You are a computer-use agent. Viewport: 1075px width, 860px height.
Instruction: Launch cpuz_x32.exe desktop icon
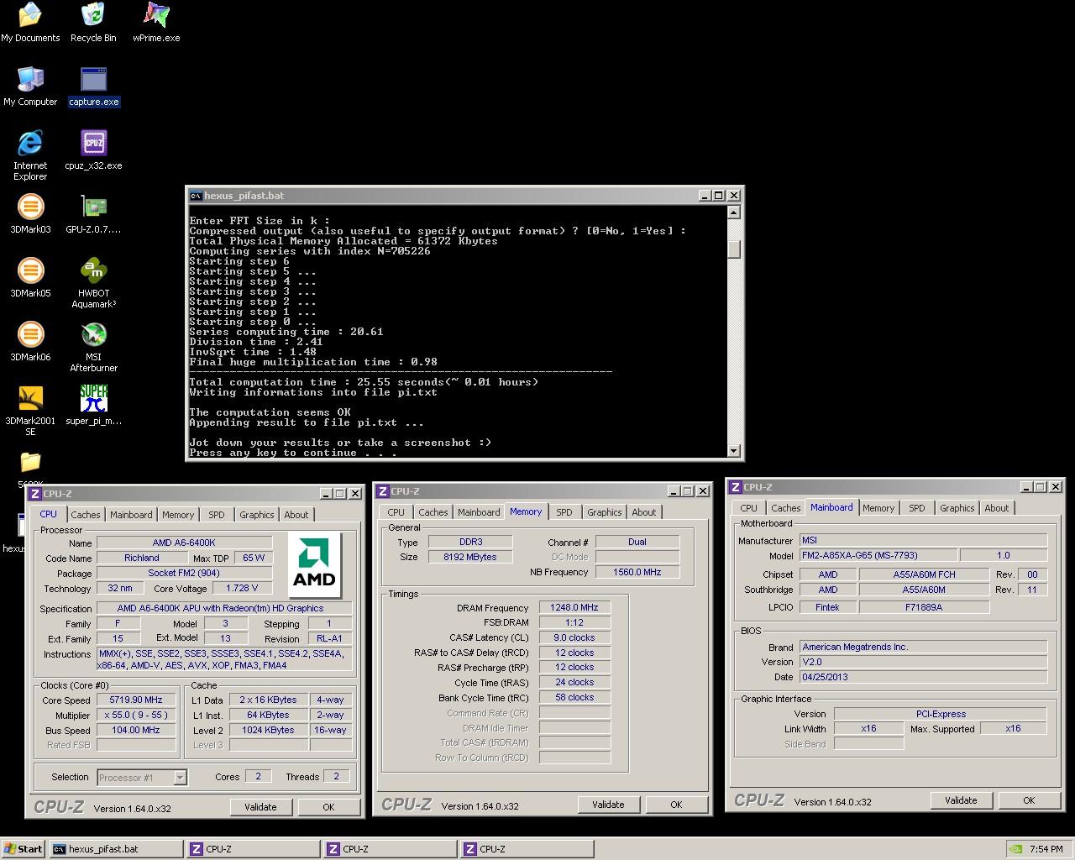point(93,150)
